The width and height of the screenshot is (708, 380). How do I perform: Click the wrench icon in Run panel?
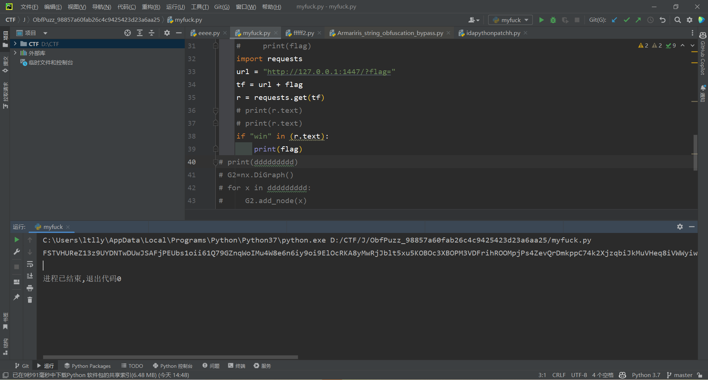[x=17, y=252]
